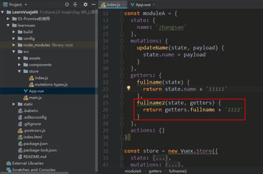Image resolution: width=263 pixels, height=174 pixels.
Task: Click payload on line 18
Action: coord(195,55)
